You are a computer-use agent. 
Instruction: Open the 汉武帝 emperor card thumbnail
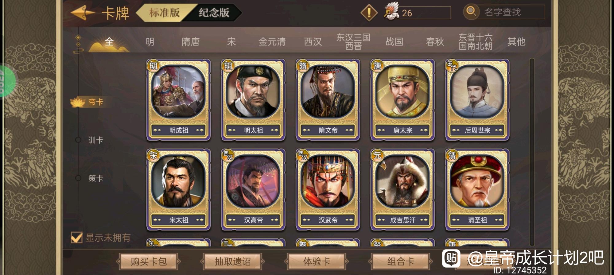pos(328,189)
